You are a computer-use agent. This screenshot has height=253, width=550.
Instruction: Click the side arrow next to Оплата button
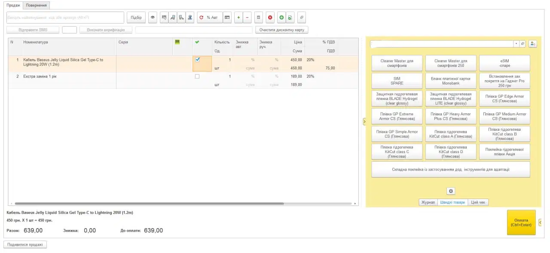pyautogui.click(x=540, y=222)
